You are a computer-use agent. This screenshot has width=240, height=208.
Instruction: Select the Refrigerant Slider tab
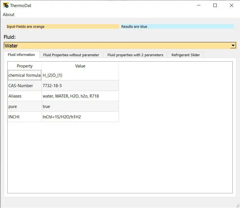coord(185,55)
